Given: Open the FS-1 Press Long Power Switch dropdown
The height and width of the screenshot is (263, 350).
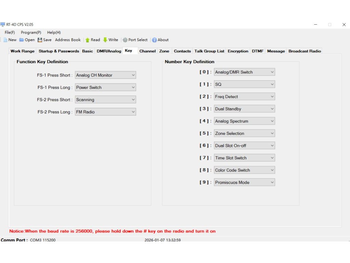Looking at the screenshot, I should click(105, 87).
